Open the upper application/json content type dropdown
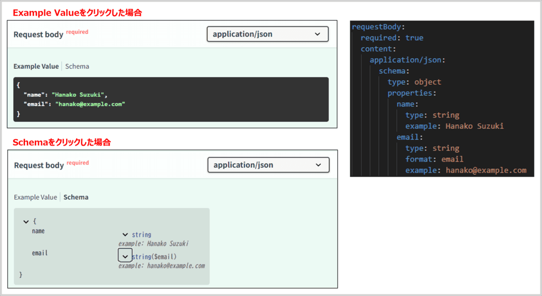542x296 pixels. [267, 34]
